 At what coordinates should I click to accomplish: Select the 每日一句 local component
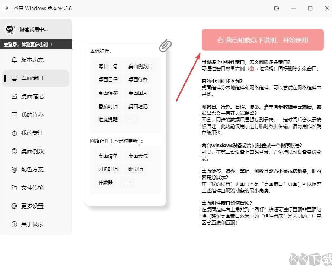[108, 66]
